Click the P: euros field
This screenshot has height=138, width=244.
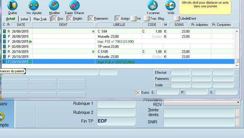(x=197, y=93)
